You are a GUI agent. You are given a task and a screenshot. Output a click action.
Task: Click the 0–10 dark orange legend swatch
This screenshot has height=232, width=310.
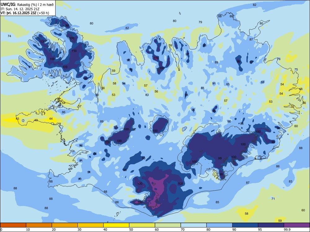(13, 225)
